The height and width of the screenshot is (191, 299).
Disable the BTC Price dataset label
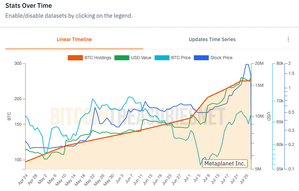(x=181, y=58)
